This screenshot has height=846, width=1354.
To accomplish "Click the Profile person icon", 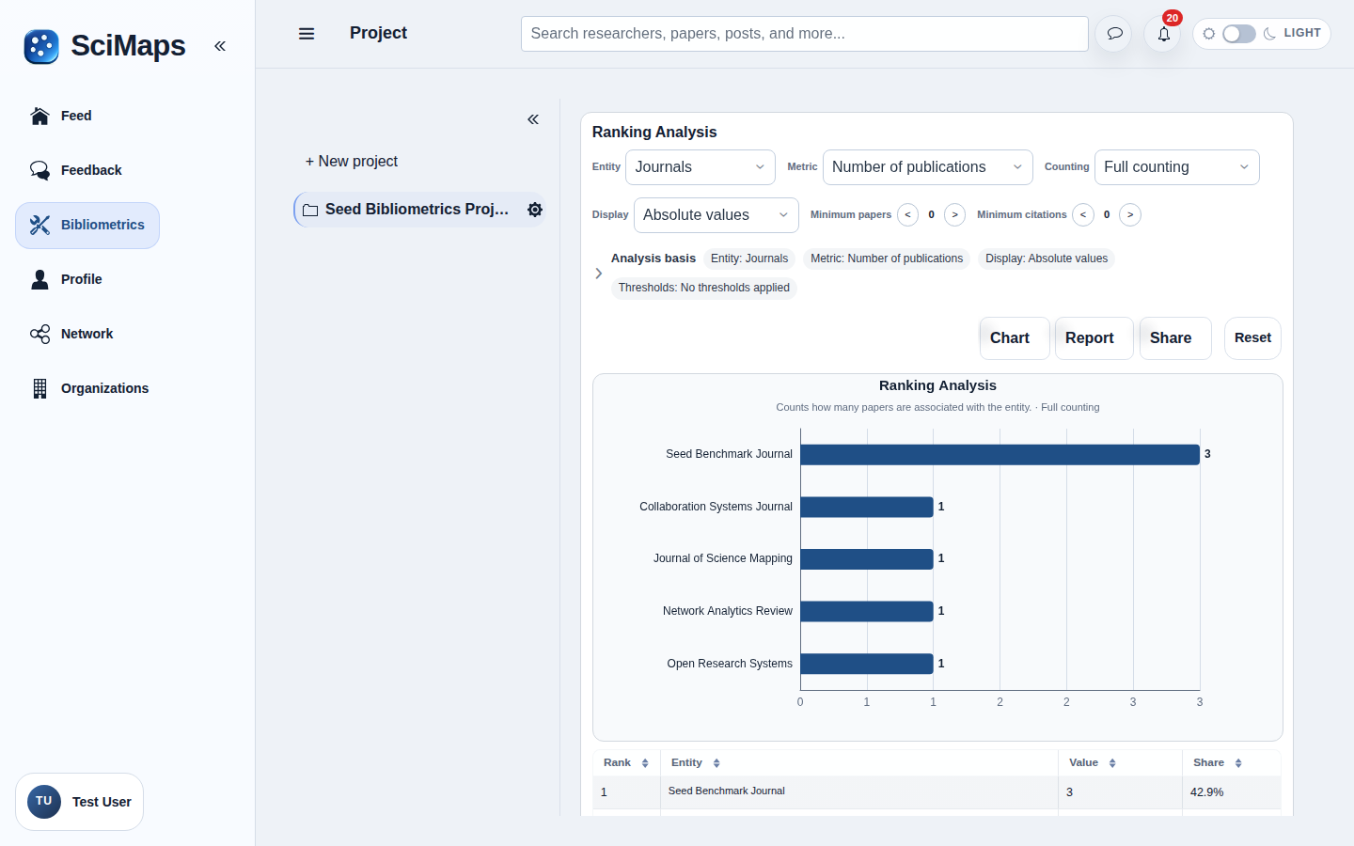I will click(x=39, y=279).
